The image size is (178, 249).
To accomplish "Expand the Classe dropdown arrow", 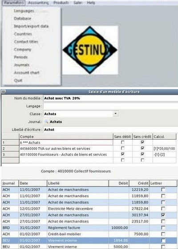I will 116,114.
